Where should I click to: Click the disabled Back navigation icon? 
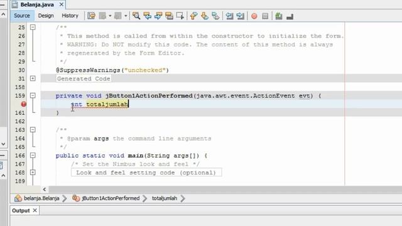[102, 16]
